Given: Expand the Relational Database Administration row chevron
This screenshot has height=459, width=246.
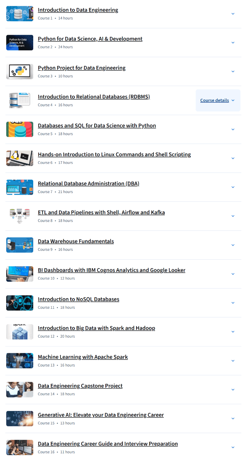Looking at the screenshot, I should tap(233, 187).
